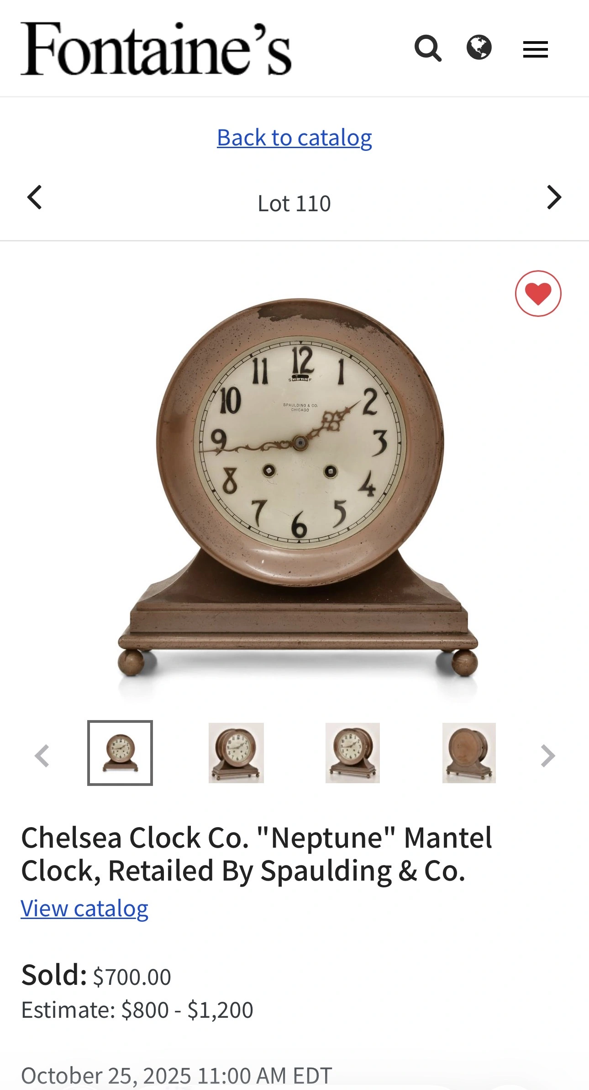
Task: Go to the previous lot arrow
Action: coord(35,198)
